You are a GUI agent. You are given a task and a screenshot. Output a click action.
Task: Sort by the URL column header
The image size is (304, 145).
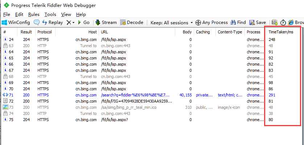pos(137,32)
